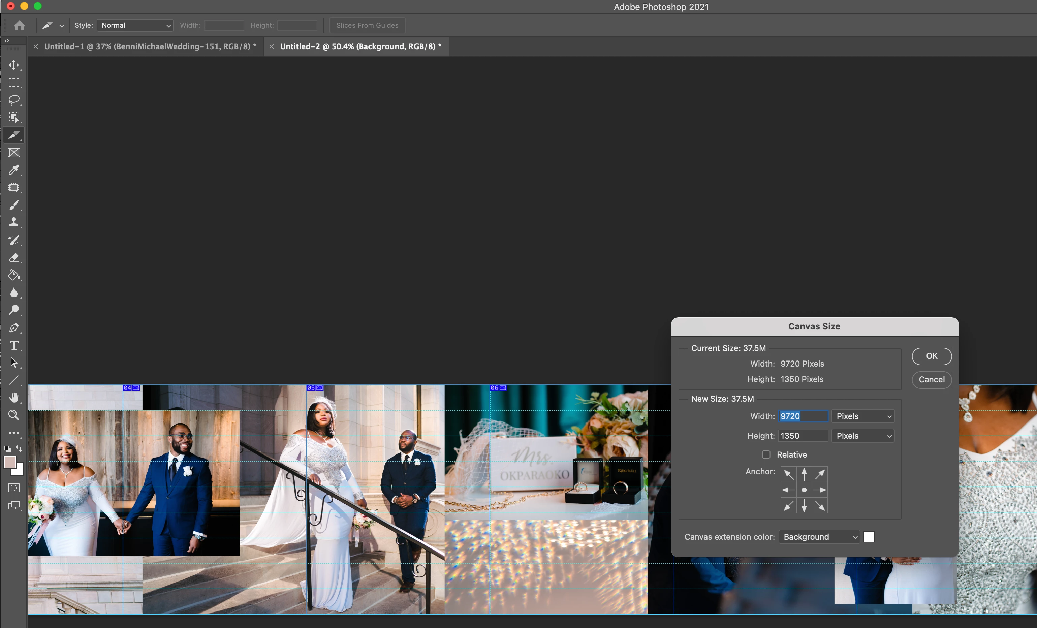This screenshot has width=1037, height=628.
Task: Open the Width units Pixels dropdown
Action: [863, 416]
